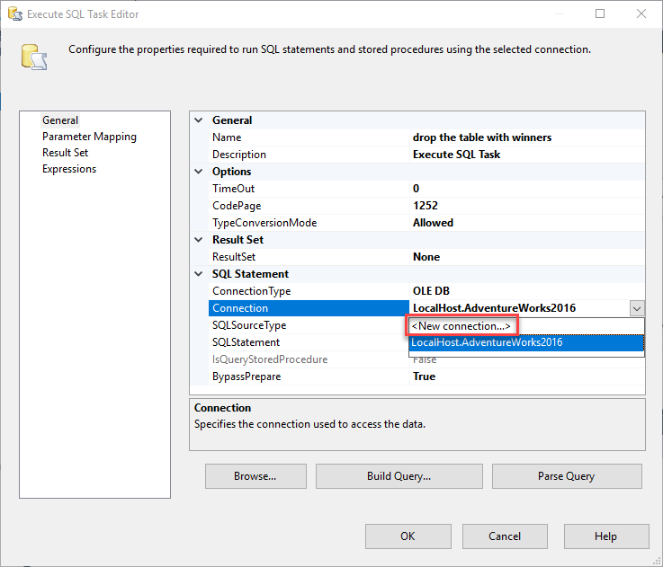Open the General page
Screen dimensions: 663x567
[x=60, y=120]
